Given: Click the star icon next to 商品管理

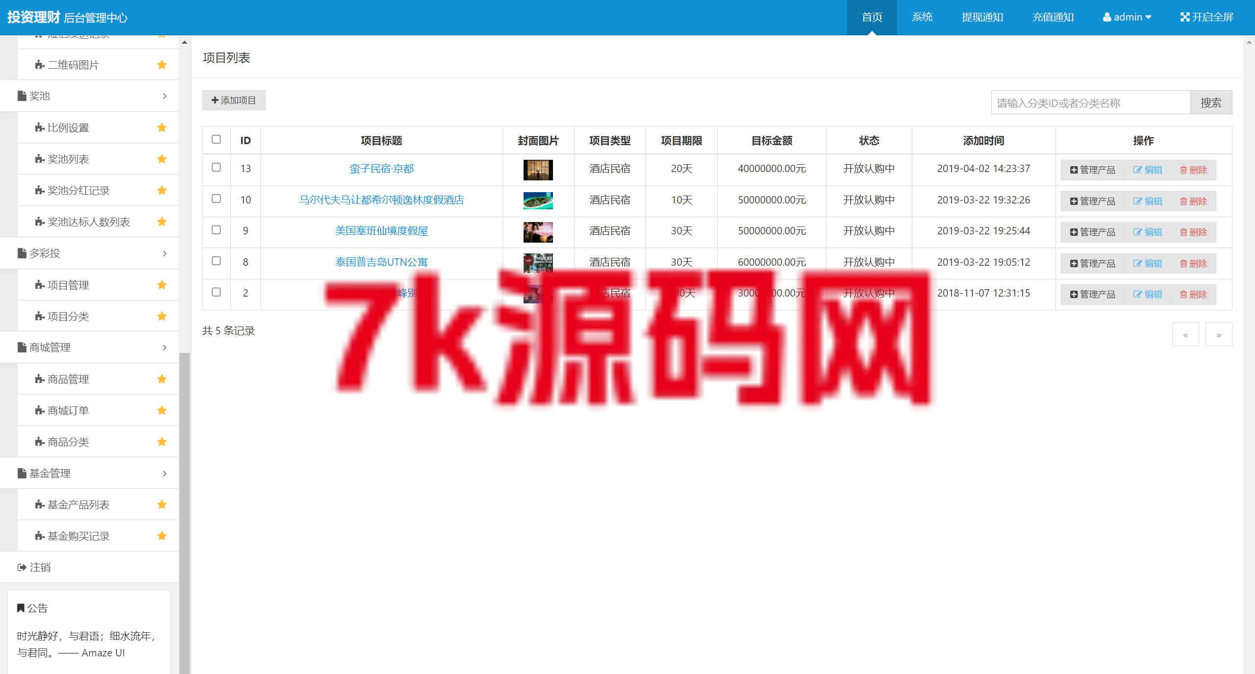Looking at the screenshot, I should click(x=162, y=379).
